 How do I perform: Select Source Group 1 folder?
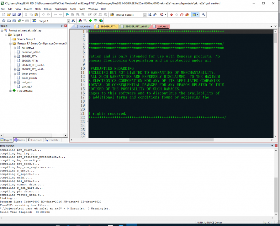coord(26,39)
